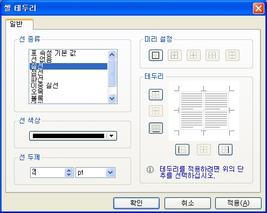The width and height of the screenshot is (267, 213).
Task: Click the line style list down arrow
Action: click(112, 98)
